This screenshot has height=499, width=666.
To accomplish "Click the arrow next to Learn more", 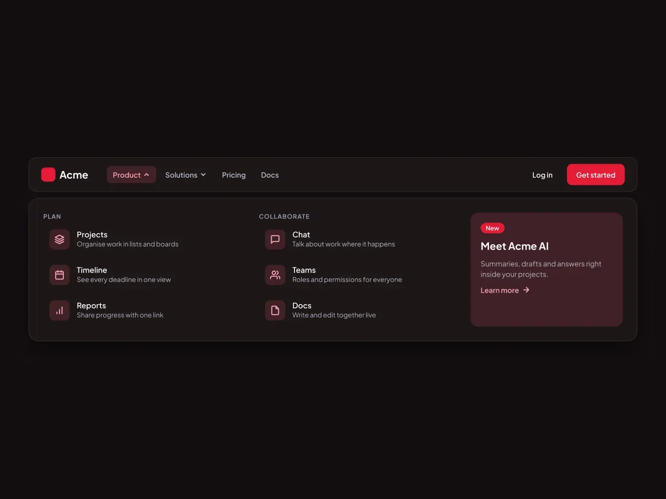I will point(526,290).
